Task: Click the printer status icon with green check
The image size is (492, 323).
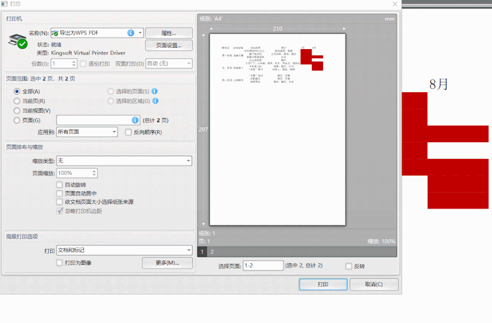Action: 18,41
